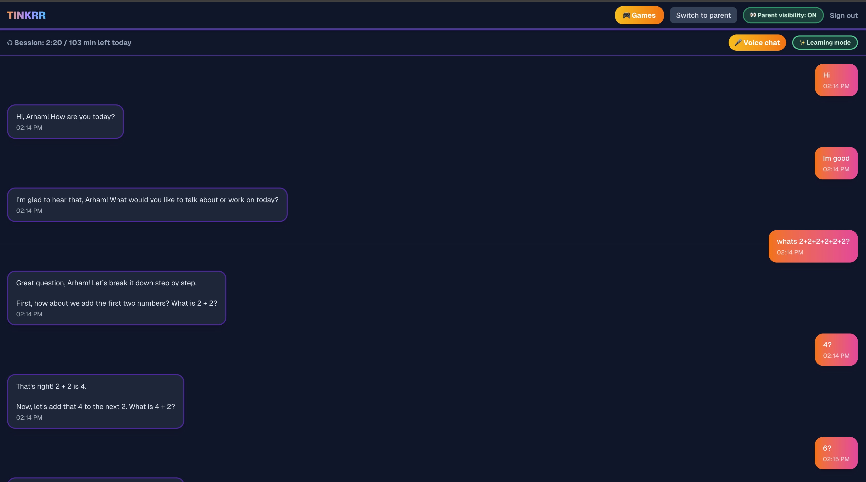
Task: Click the 02:15 PM timestamp under '6?'
Action: pyautogui.click(x=836, y=459)
